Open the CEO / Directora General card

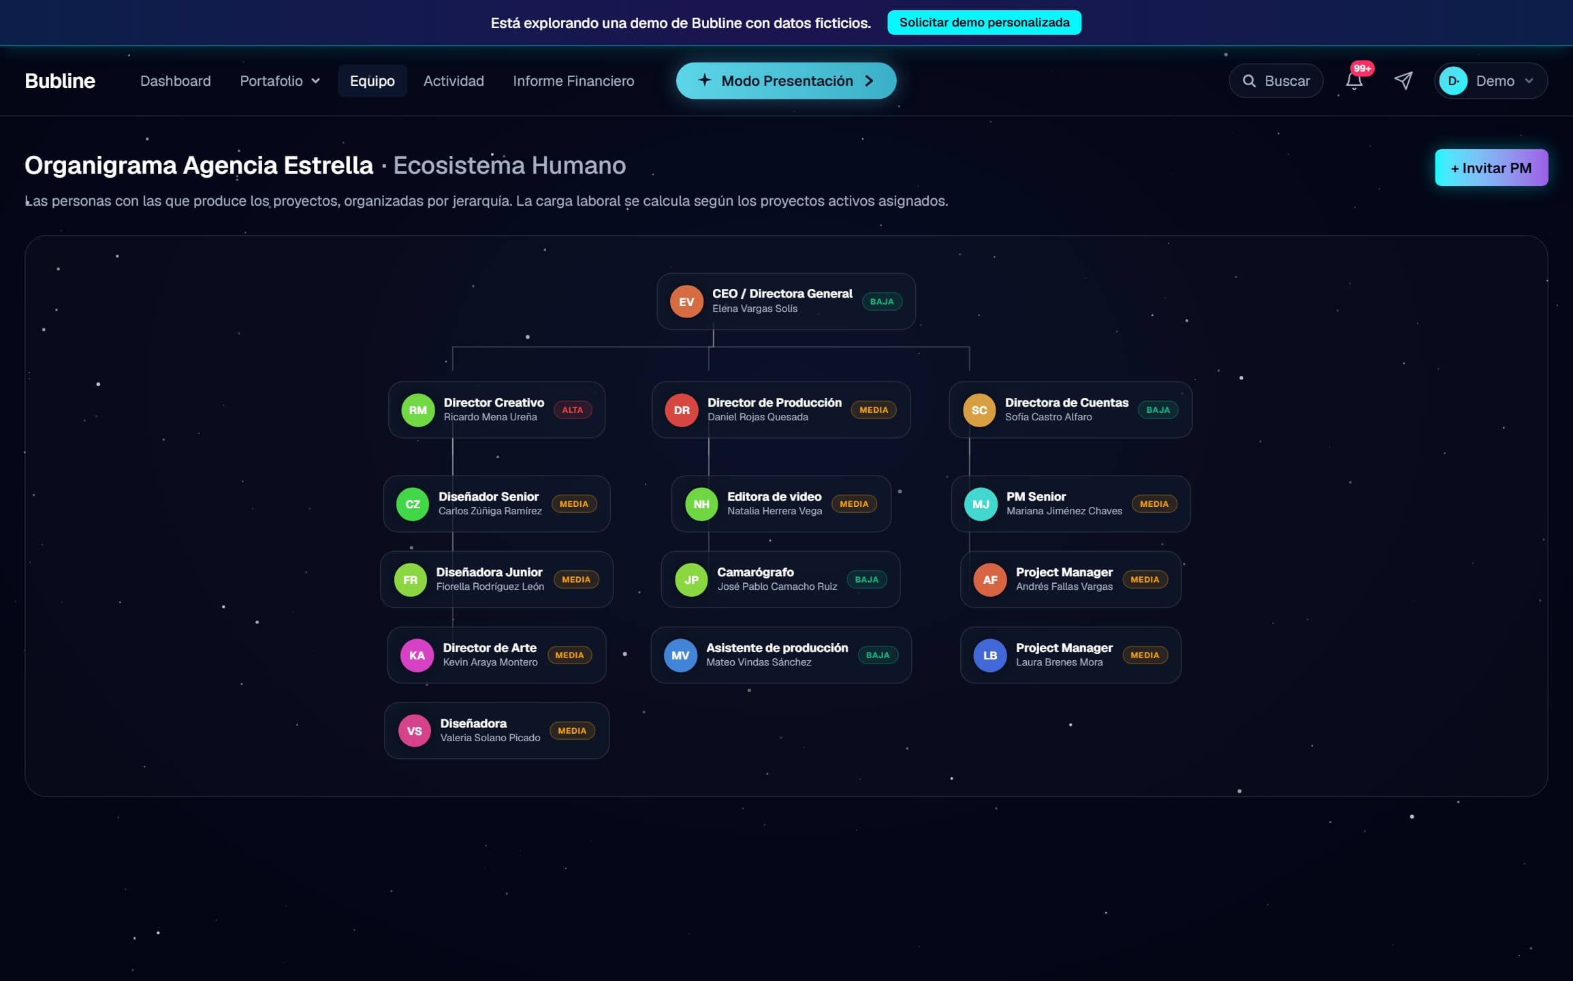786,302
